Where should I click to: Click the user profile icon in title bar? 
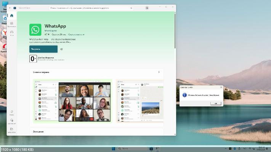[x=147, y=8]
